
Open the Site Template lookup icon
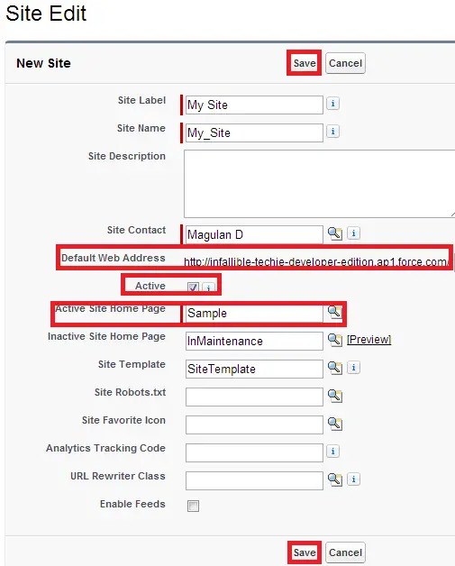(335, 368)
